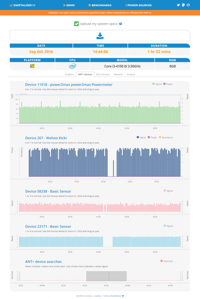This screenshot has height=299, width=200.
Task: Open the Demo page
Action: (69, 5)
